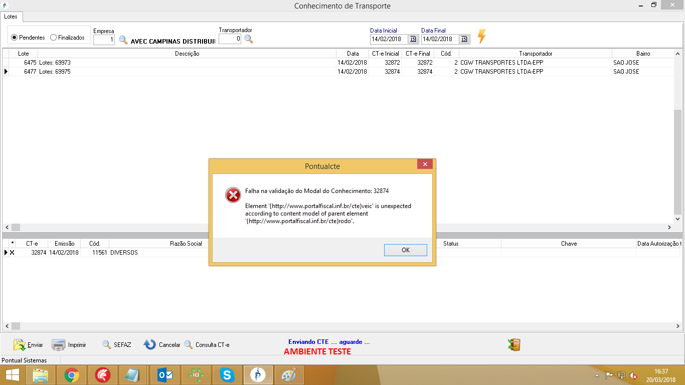Viewport: 685px width, 385px height.
Task: Click the lightning bolt refresh icon
Action: click(481, 37)
